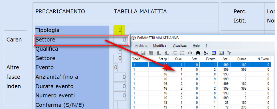Click the Evento input field in PRECARICAMENTO

click(x=116, y=67)
